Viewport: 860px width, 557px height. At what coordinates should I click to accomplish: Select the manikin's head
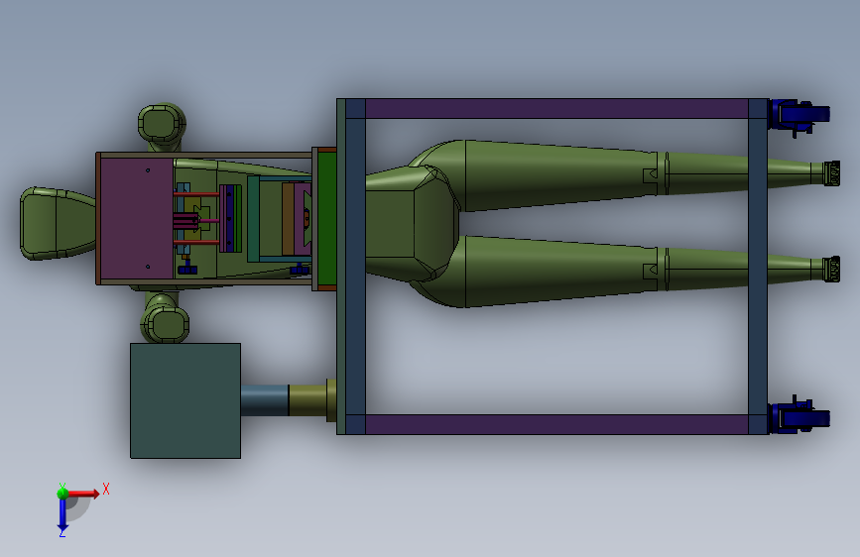point(58,224)
